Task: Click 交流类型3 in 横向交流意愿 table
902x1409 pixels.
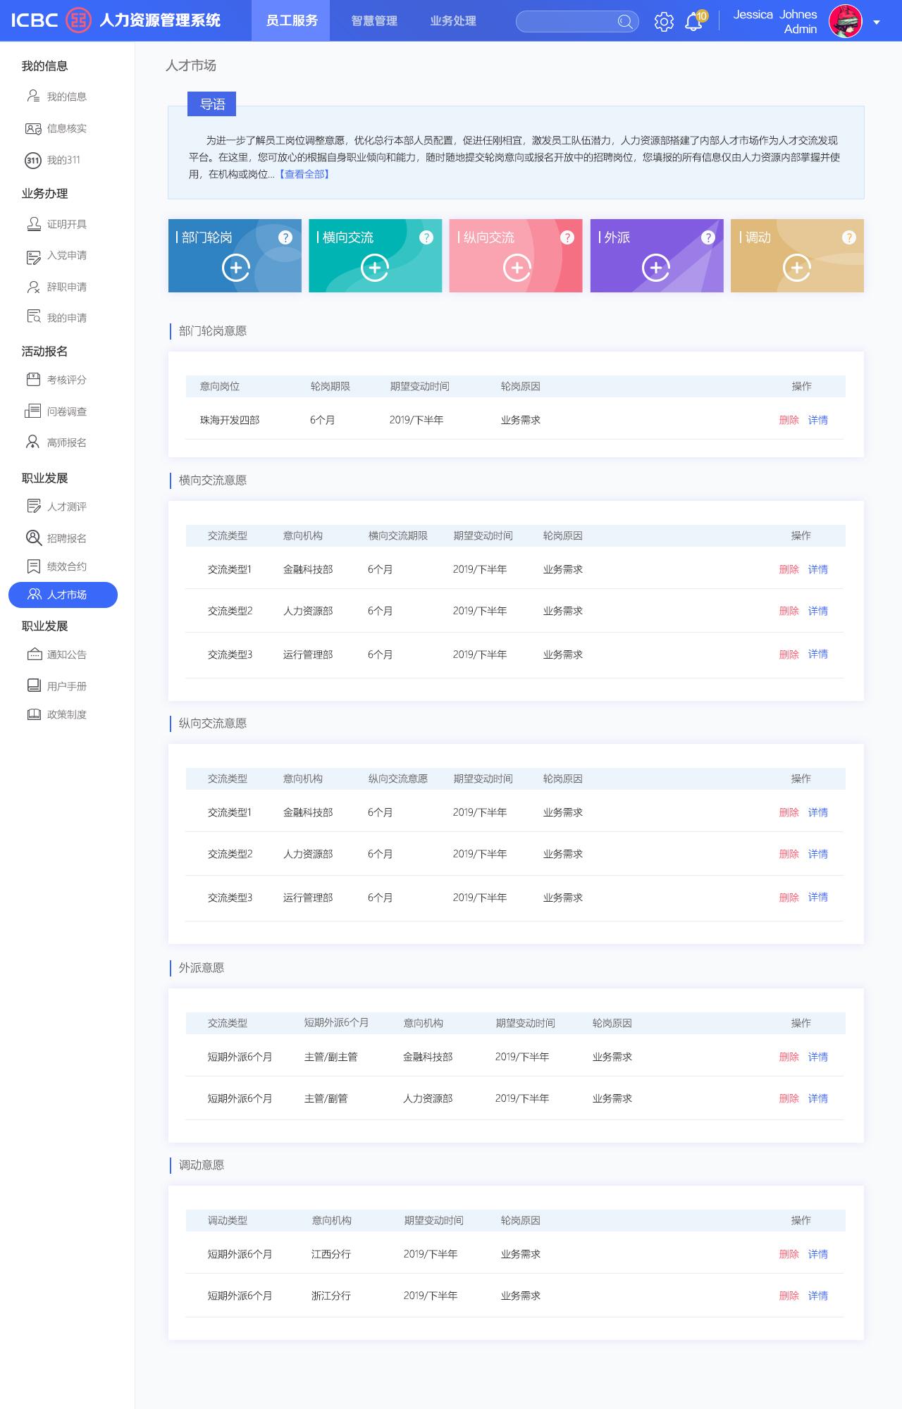Action: [x=230, y=654]
